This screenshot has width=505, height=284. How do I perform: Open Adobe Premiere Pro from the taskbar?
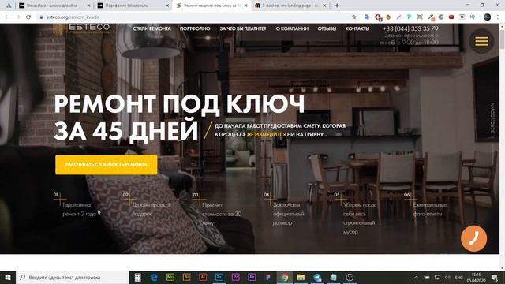point(235,277)
